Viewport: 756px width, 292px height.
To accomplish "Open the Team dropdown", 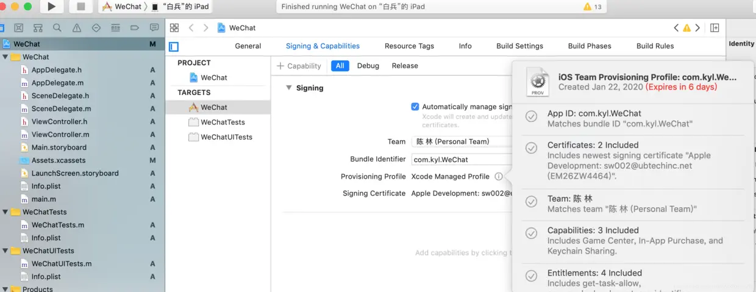I will coord(461,141).
